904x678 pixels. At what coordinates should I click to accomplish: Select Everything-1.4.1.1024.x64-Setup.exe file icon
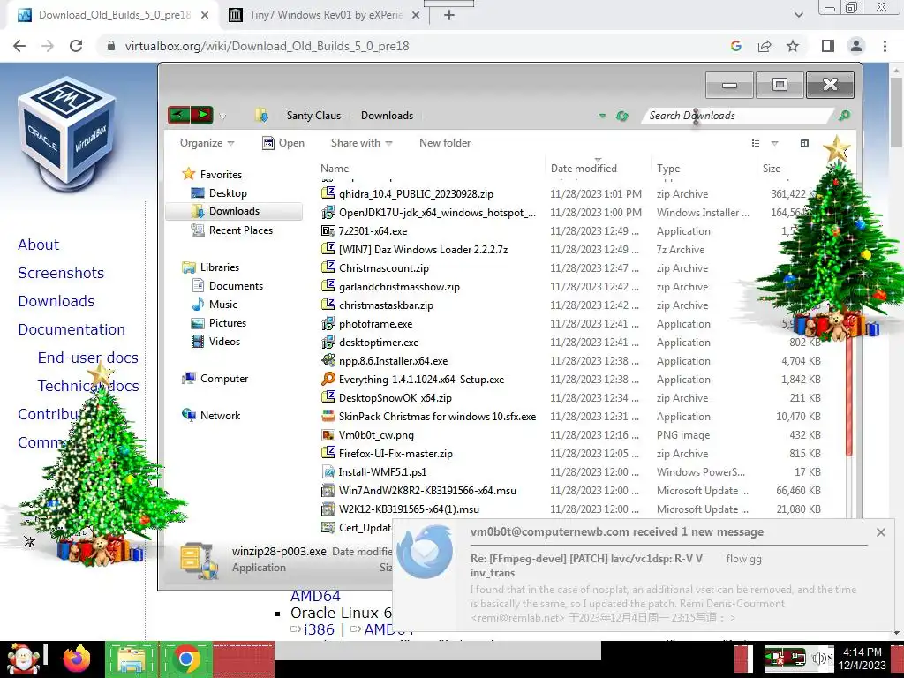328,379
